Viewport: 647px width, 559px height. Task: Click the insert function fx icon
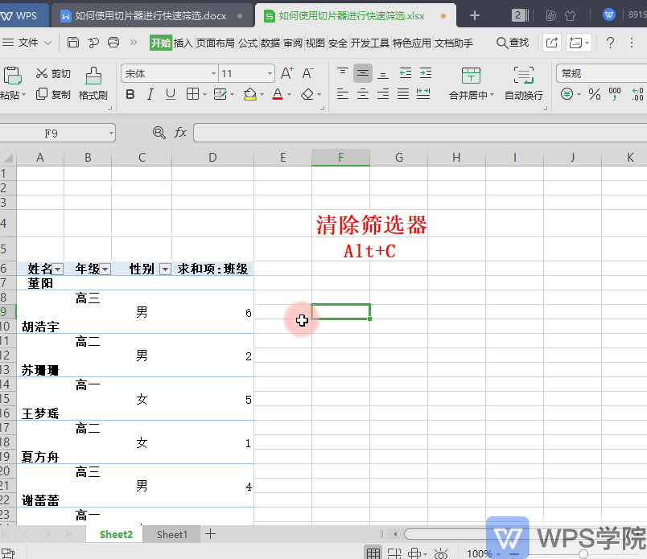coord(180,133)
